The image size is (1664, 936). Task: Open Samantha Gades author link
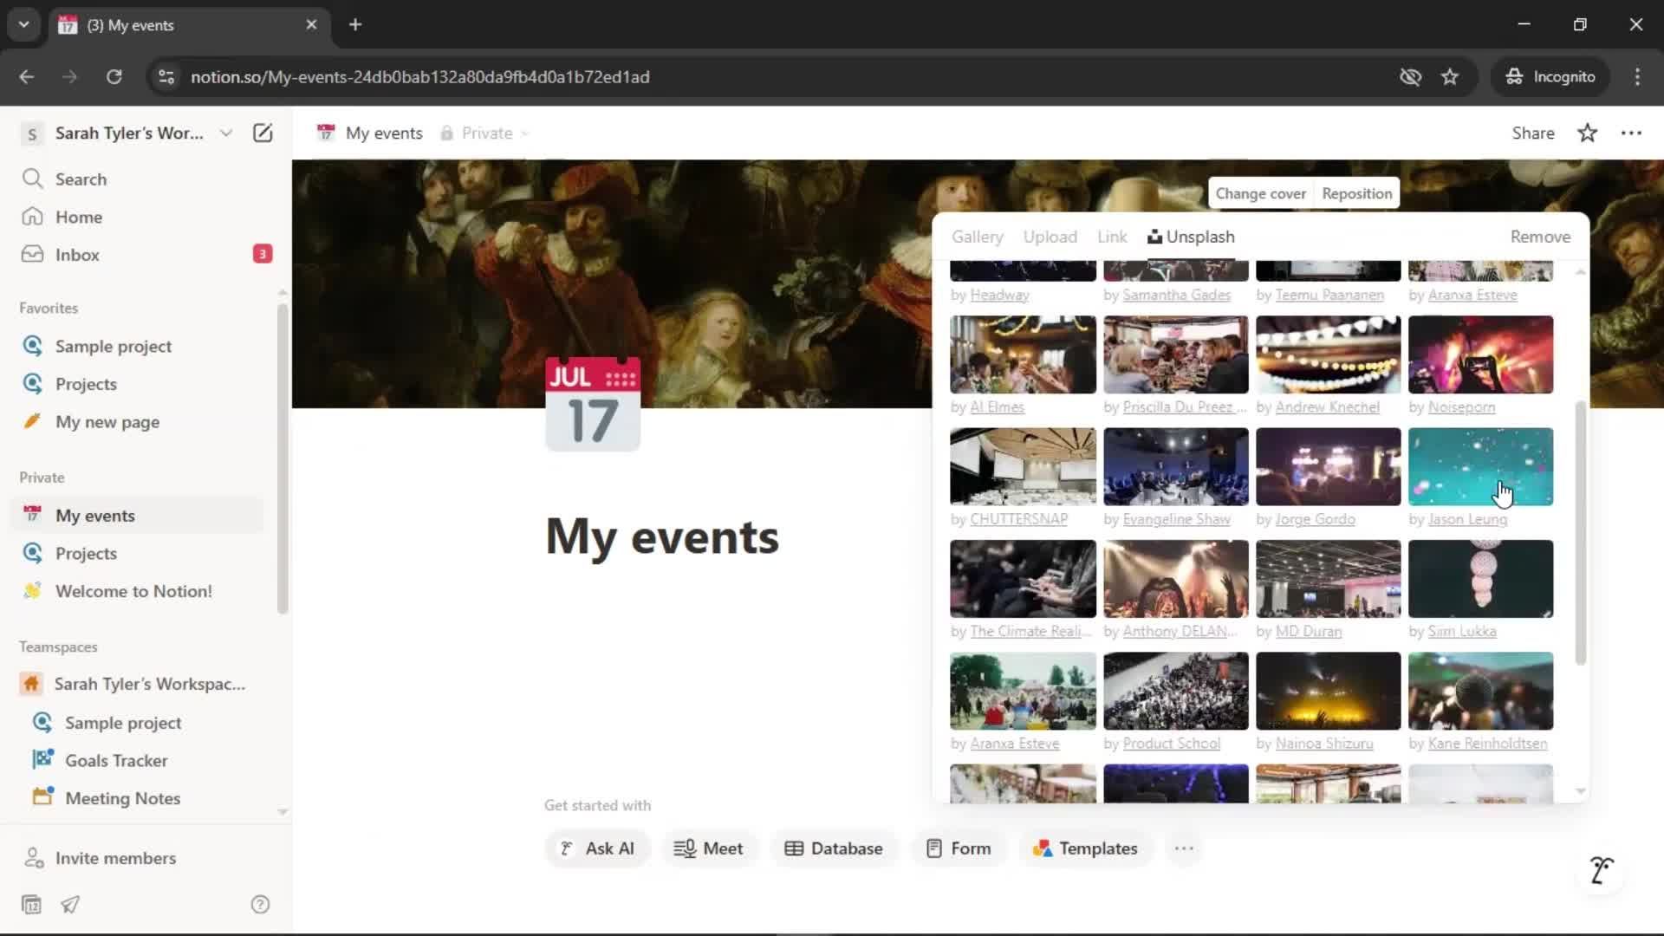point(1176,295)
